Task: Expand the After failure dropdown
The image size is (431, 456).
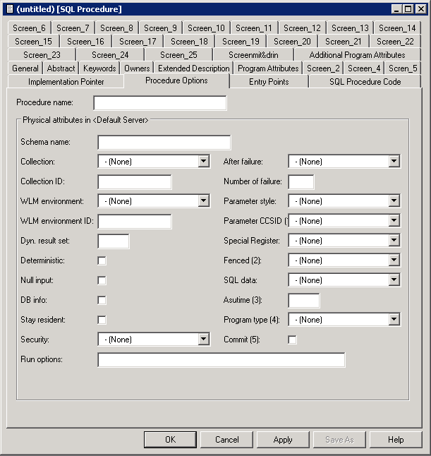Action: tap(394, 162)
